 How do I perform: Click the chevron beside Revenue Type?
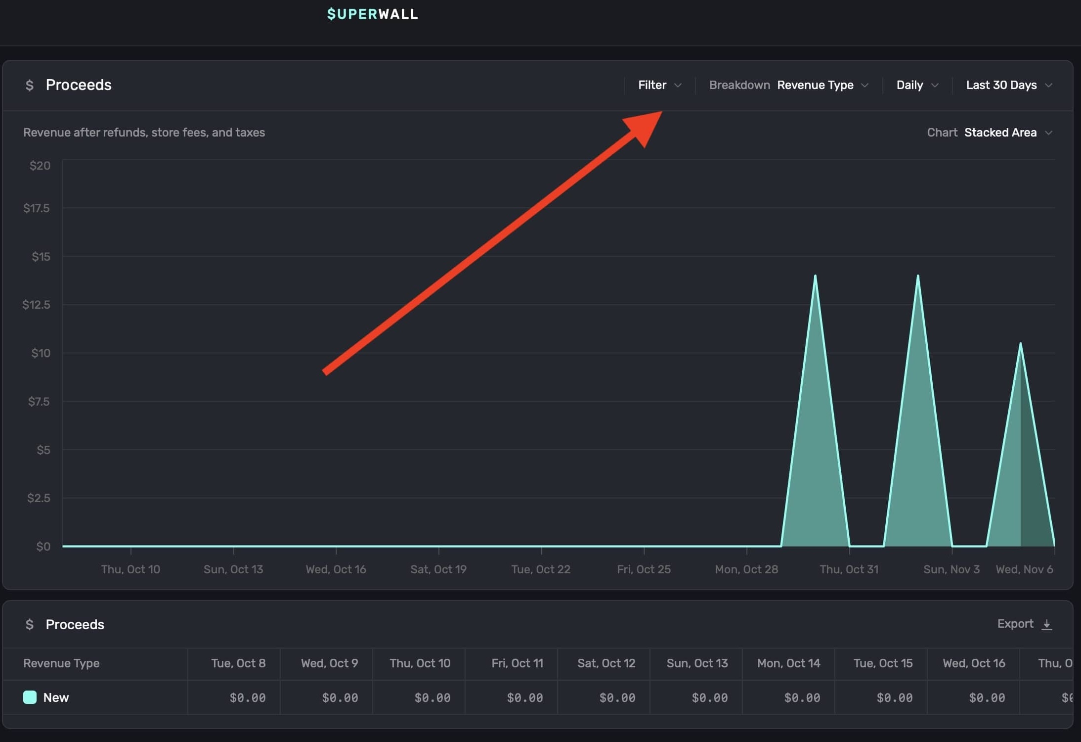point(865,85)
